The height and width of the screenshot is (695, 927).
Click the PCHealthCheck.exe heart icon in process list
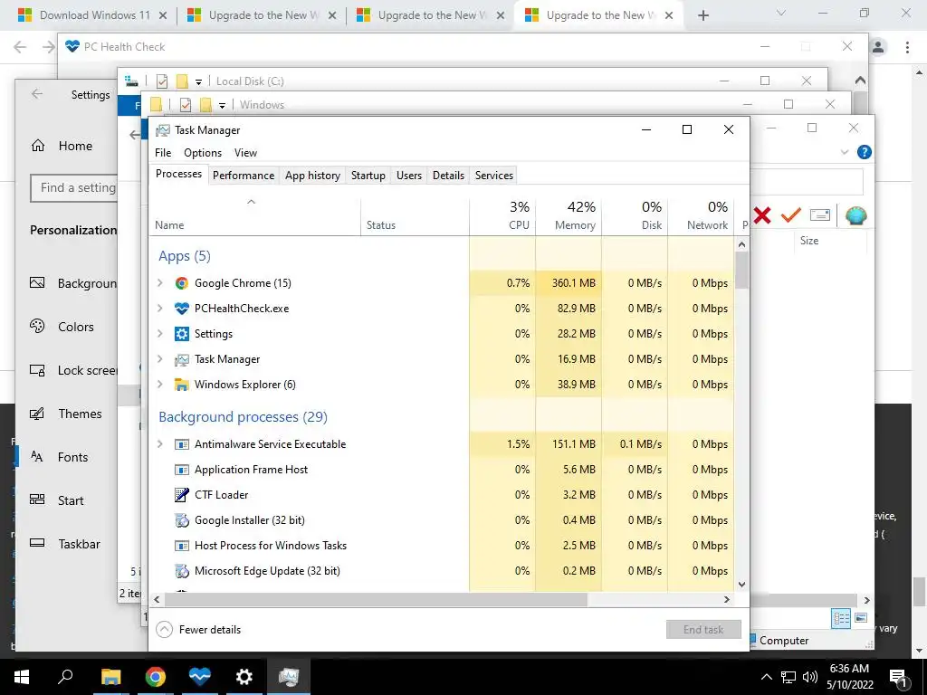pyautogui.click(x=181, y=309)
